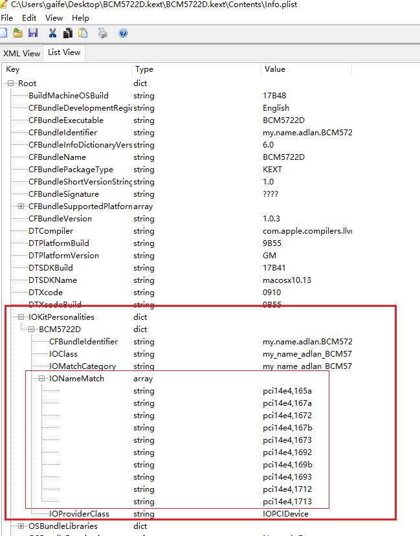420x536 pixels.
Task: Click the New file toolbar icon
Action: [3, 33]
